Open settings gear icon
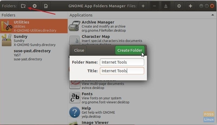Image resolution: width=217 pixels, height=125 pixels. point(179,6)
